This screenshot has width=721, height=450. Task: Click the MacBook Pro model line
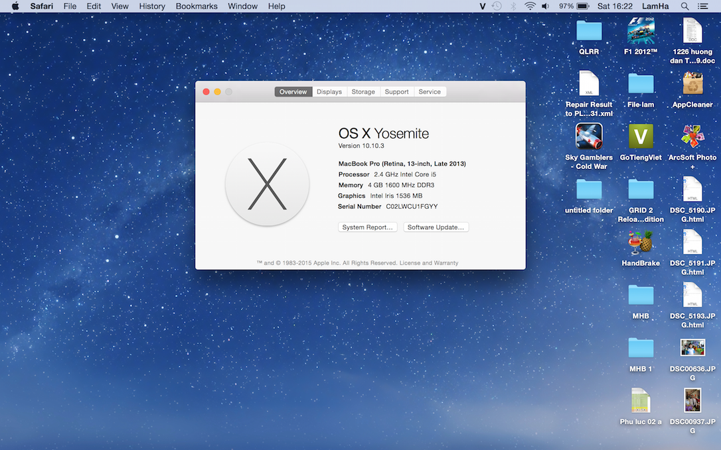(x=402, y=164)
